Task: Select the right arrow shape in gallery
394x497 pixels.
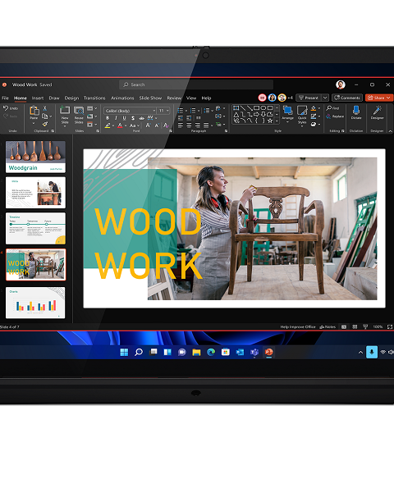Action: coord(256,114)
